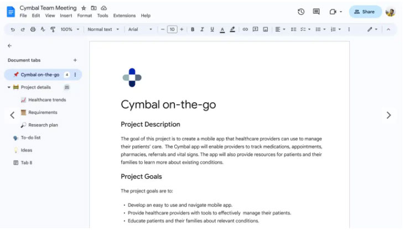Increase the font size
The width and height of the screenshot is (404, 243).
[x=182, y=29]
